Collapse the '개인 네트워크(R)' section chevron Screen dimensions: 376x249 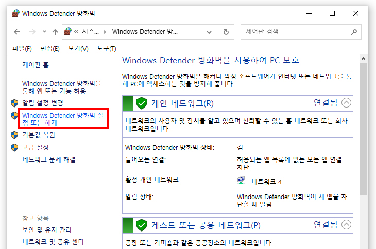pyautogui.click(x=346, y=103)
